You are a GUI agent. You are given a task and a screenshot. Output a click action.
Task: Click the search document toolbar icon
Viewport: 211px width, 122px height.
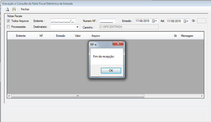click(x=8, y=9)
